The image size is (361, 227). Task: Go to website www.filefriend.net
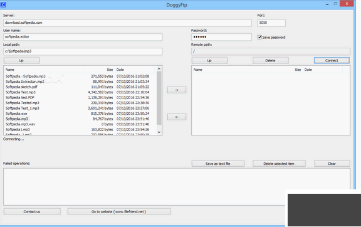coord(119,211)
